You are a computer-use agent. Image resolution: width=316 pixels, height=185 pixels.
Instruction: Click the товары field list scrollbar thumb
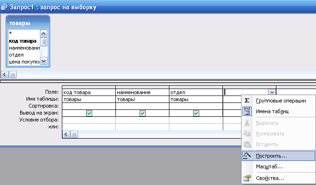(x=44, y=42)
